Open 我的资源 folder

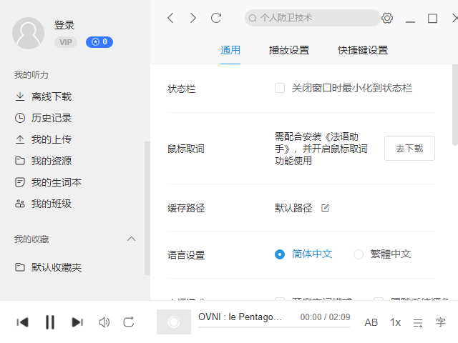43,161
